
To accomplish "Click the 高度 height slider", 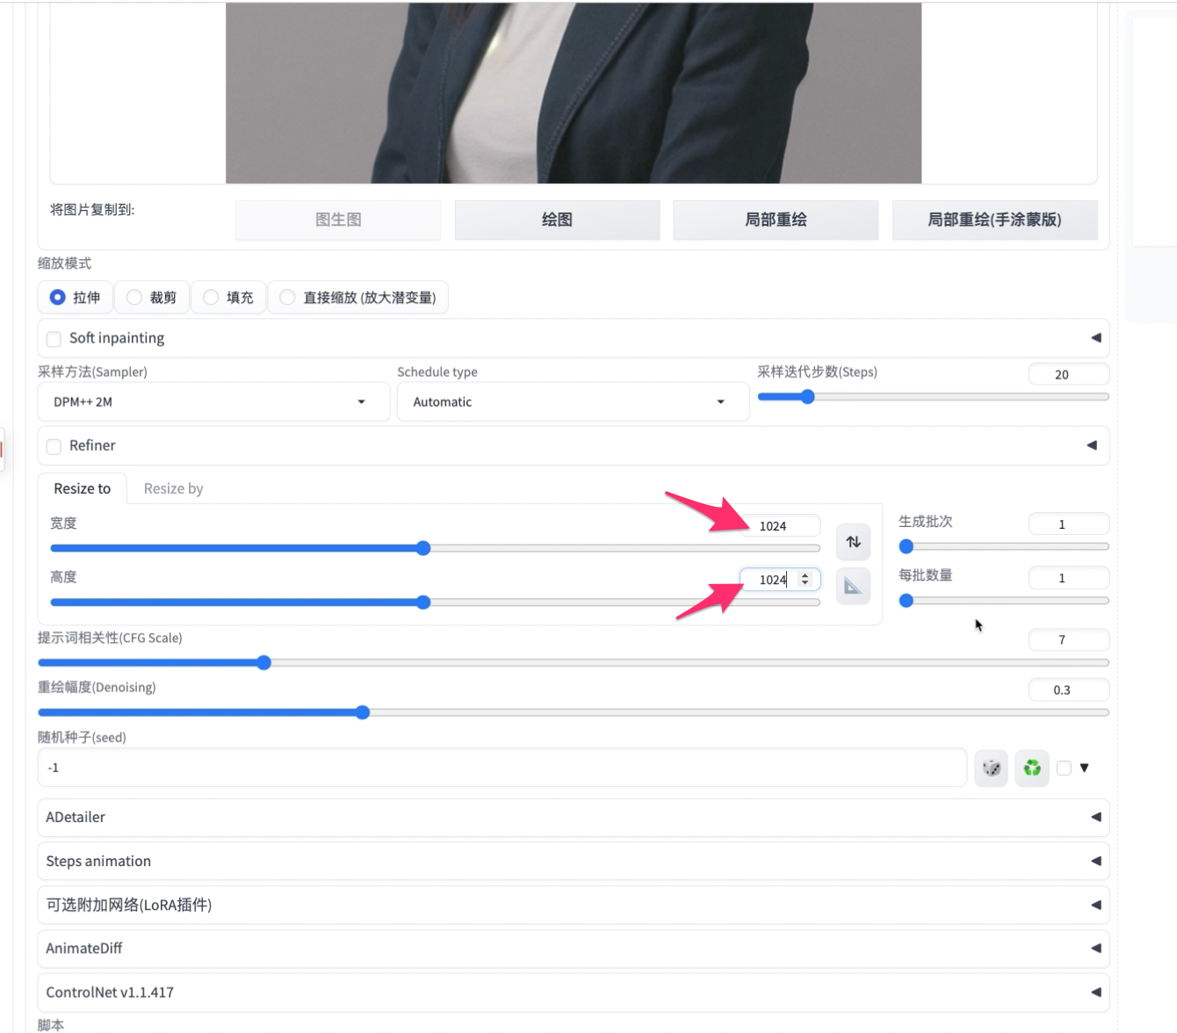I will pyautogui.click(x=435, y=603).
